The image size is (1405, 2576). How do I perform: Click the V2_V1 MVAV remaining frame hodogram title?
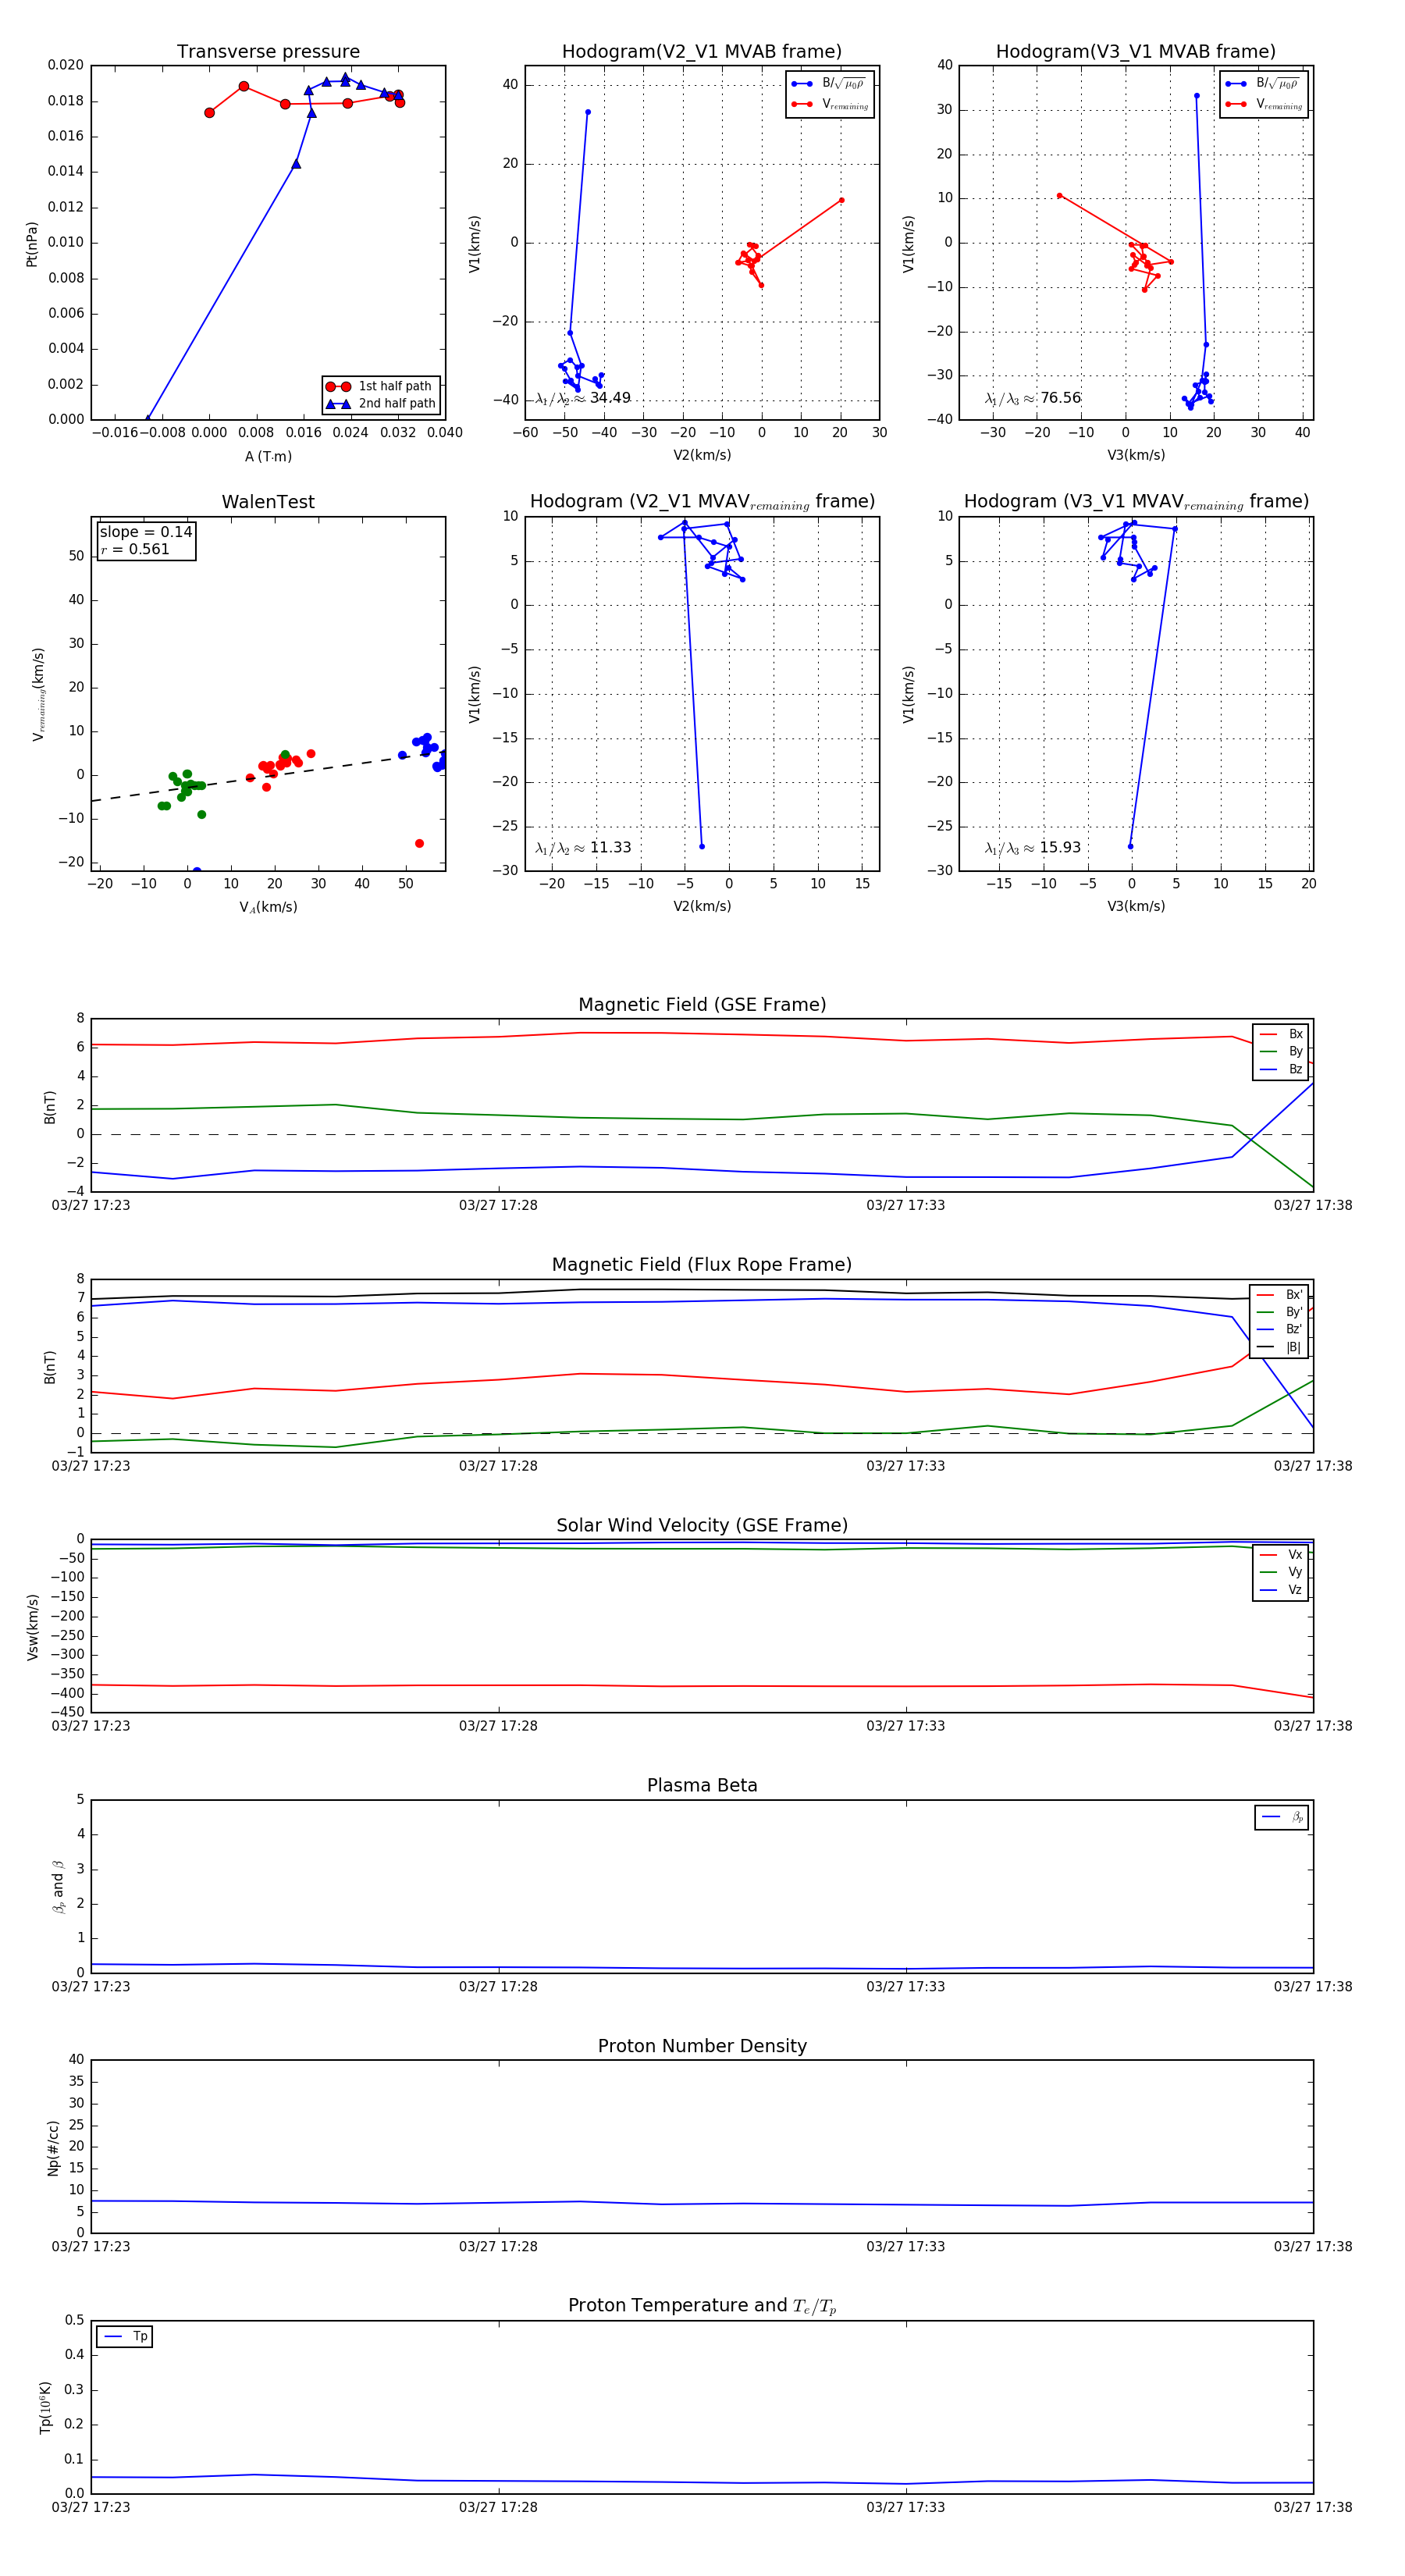[x=702, y=502]
